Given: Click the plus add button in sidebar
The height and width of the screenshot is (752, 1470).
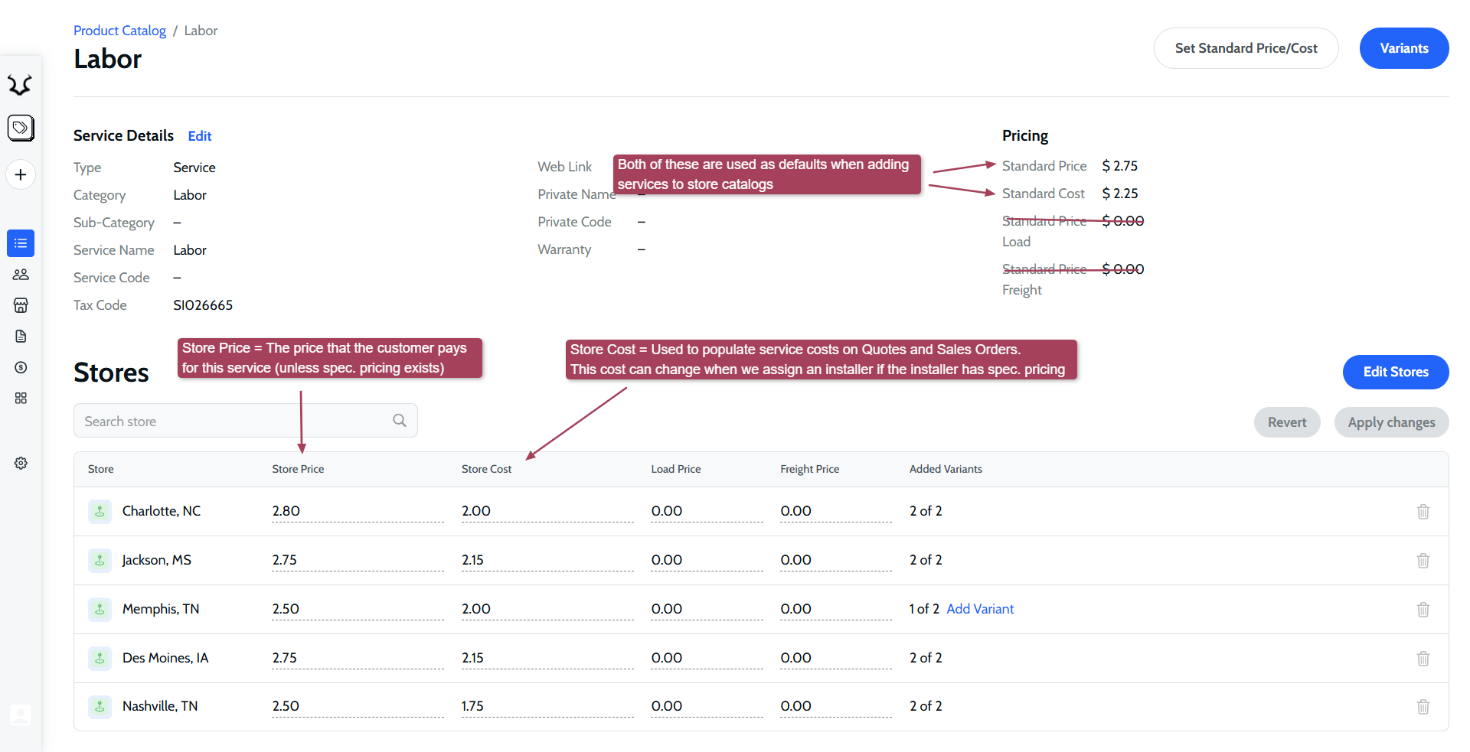Looking at the screenshot, I should pyautogui.click(x=21, y=175).
